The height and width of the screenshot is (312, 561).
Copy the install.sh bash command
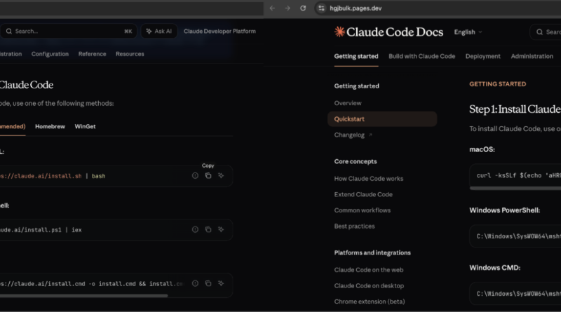coord(208,175)
